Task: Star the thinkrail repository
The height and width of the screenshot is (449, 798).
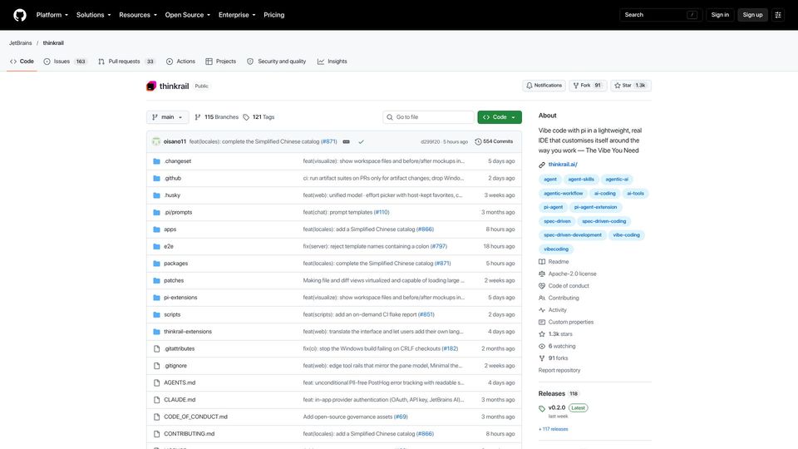Action: click(x=631, y=86)
